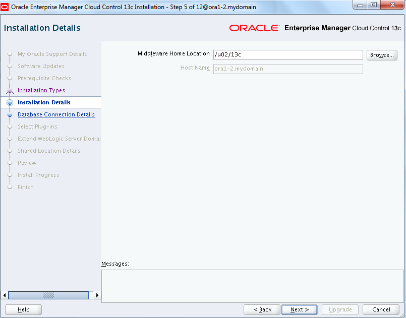The image size is (406, 318).
Task: Go to Database Connection Details step
Action: [56, 115]
